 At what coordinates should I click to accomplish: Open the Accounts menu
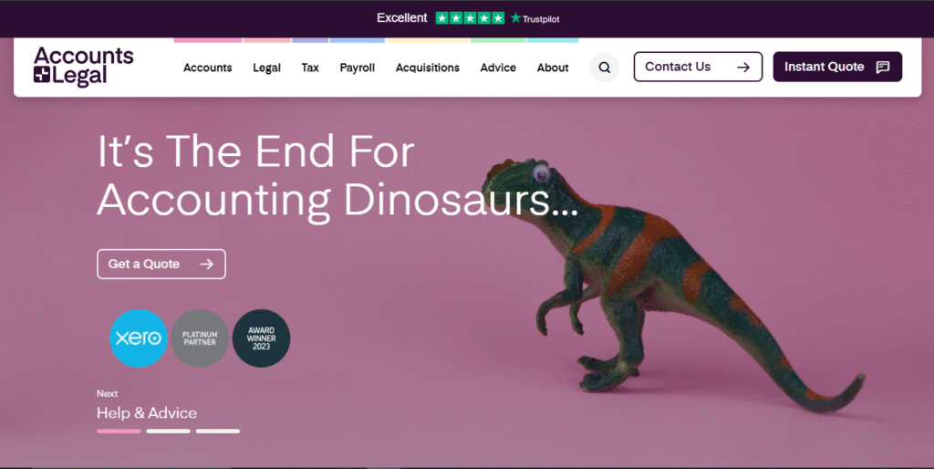pyautogui.click(x=207, y=68)
